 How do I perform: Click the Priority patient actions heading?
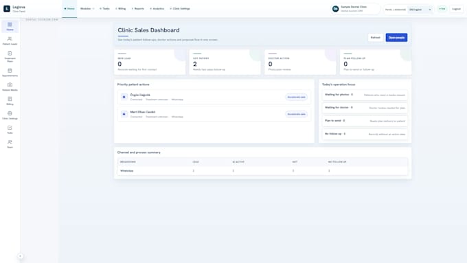[x=133, y=84]
